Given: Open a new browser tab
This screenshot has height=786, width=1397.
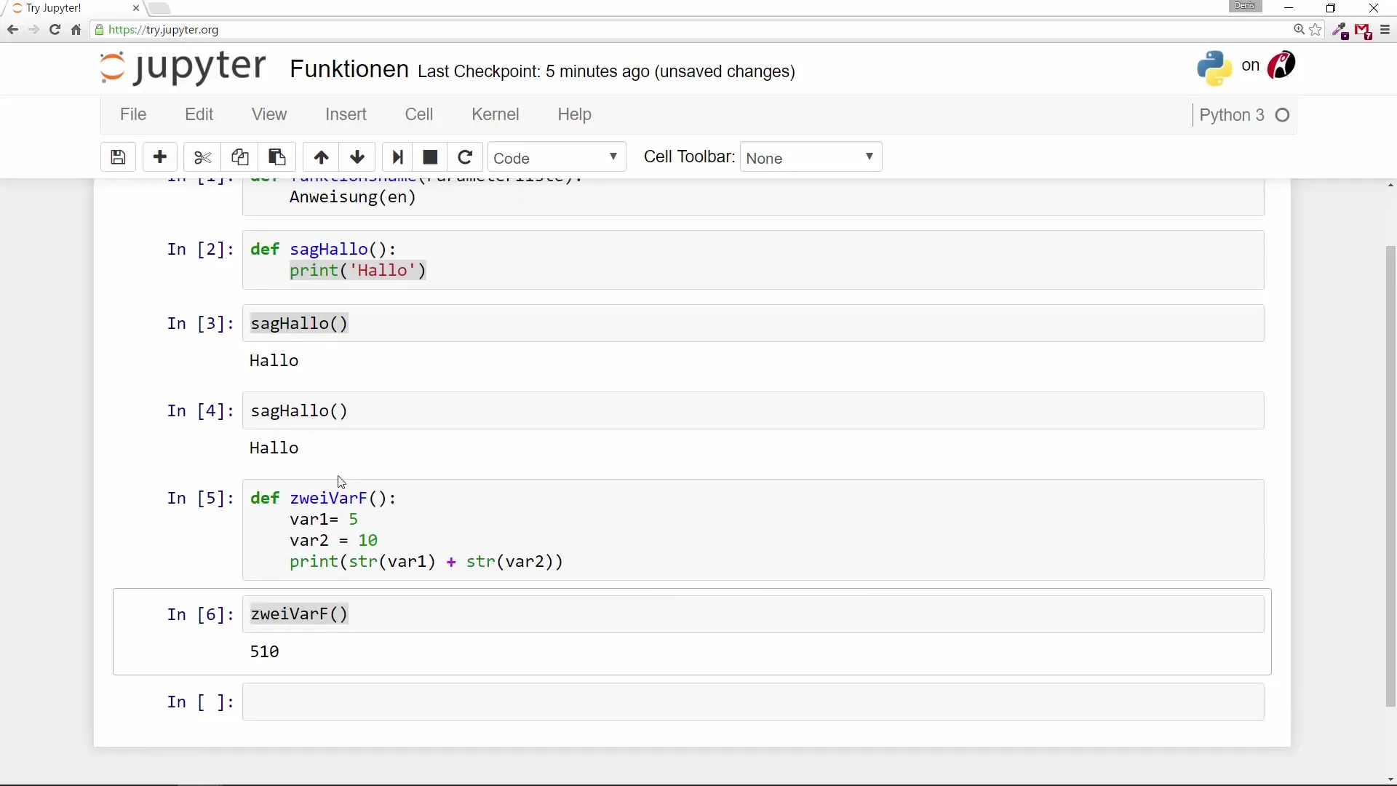Looking at the screenshot, I should (159, 8).
